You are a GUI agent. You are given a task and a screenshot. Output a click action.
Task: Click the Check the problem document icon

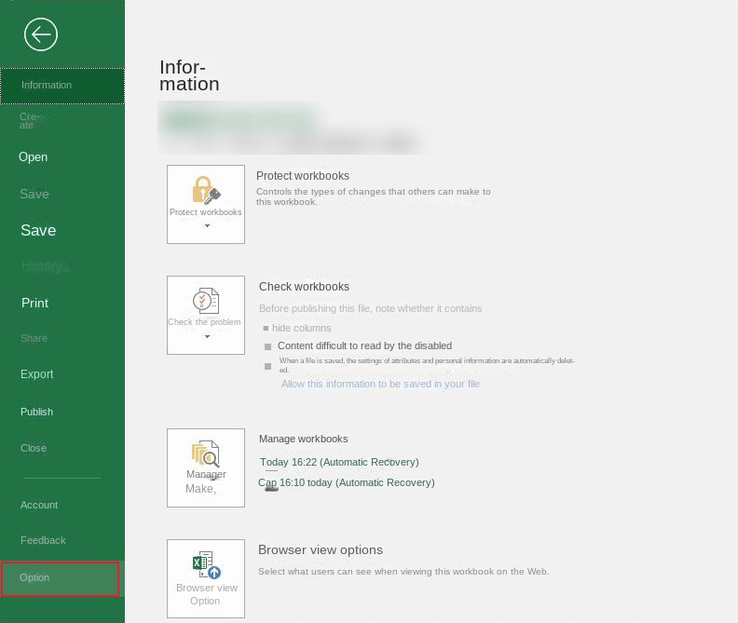point(205,301)
